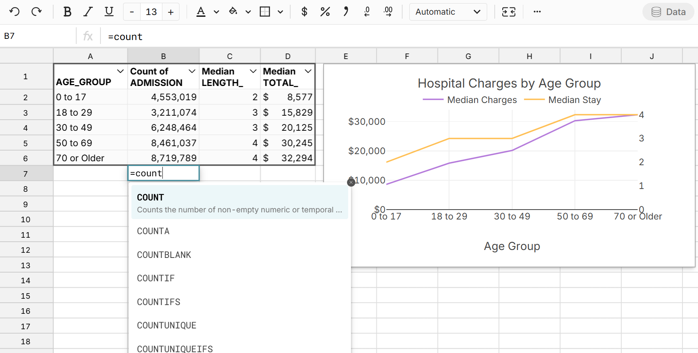Screen dimensions: 698x353
Task: Click the Redo arrow icon
Action: (x=37, y=12)
